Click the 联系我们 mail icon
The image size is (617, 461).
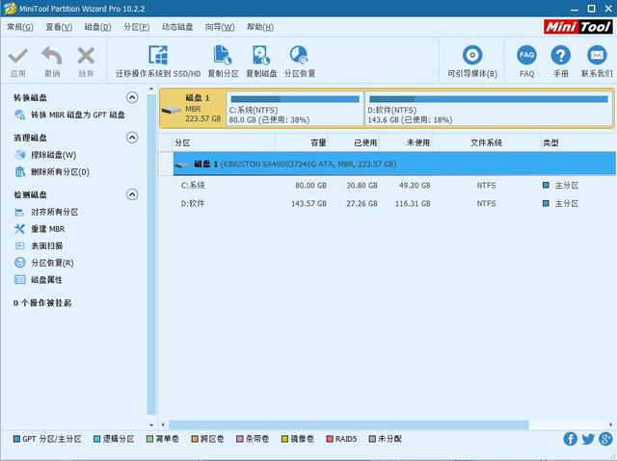tap(596, 57)
